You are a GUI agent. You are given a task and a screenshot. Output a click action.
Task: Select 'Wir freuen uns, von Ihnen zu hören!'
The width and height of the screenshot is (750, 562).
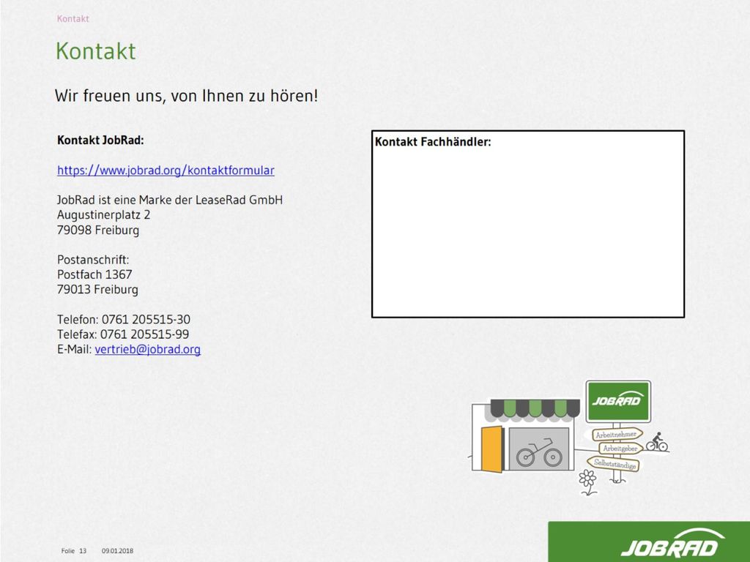[x=186, y=96]
